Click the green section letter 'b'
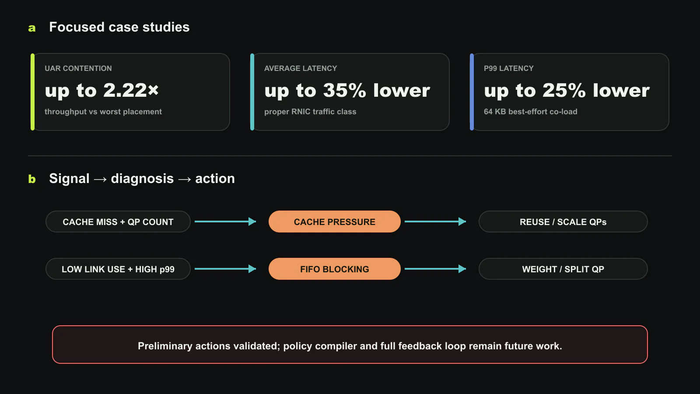The height and width of the screenshot is (394, 700). point(32,179)
